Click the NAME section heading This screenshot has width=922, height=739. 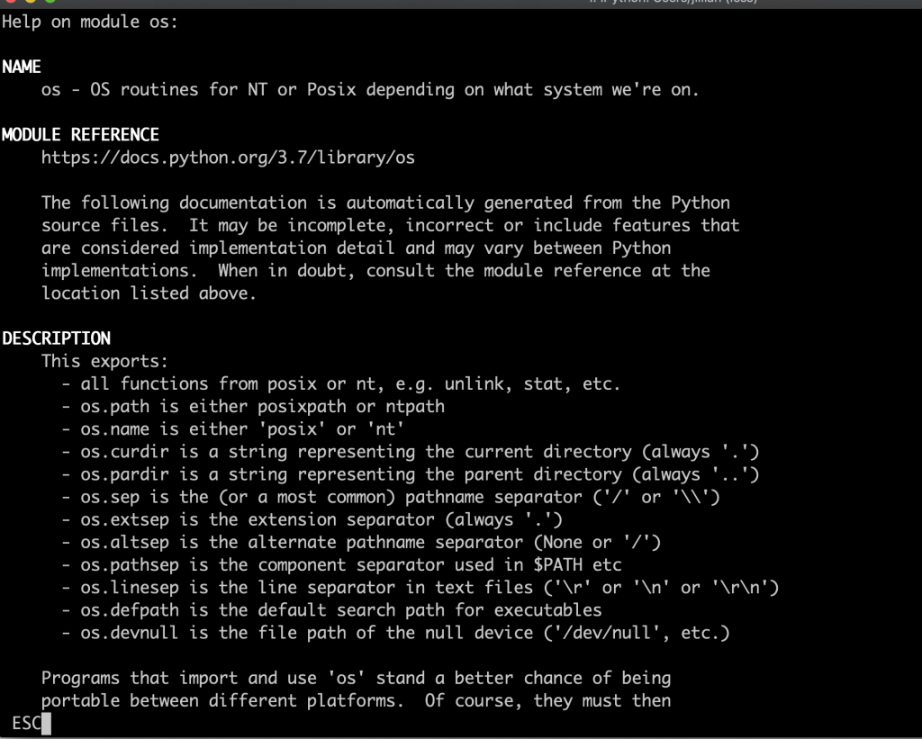(22, 68)
